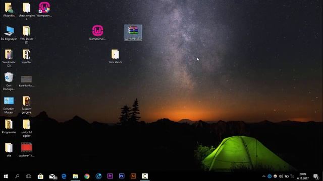Open the clock showing 20:09
The height and width of the screenshot is (181, 323).
303,176
